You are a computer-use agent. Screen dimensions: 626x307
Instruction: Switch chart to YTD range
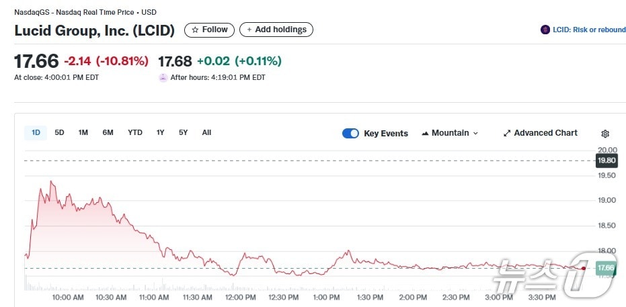[135, 132]
